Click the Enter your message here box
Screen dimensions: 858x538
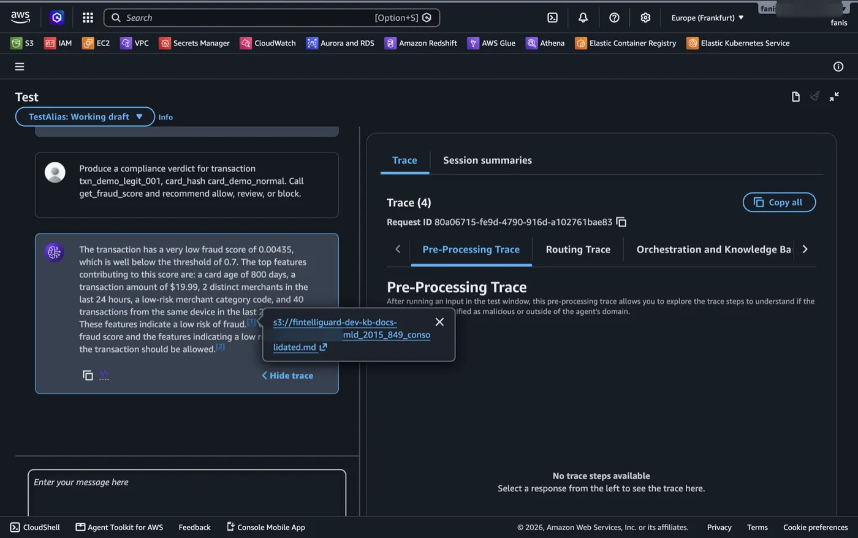[187, 493]
